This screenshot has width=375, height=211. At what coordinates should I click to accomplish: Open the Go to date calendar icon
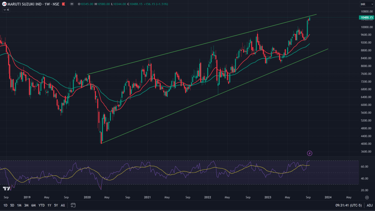(73, 205)
